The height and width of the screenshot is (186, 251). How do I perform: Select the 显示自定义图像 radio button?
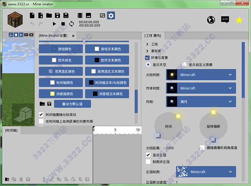184,65
